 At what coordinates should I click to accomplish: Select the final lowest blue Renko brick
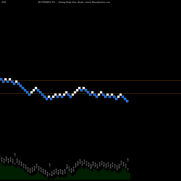[x=127, y=101]
